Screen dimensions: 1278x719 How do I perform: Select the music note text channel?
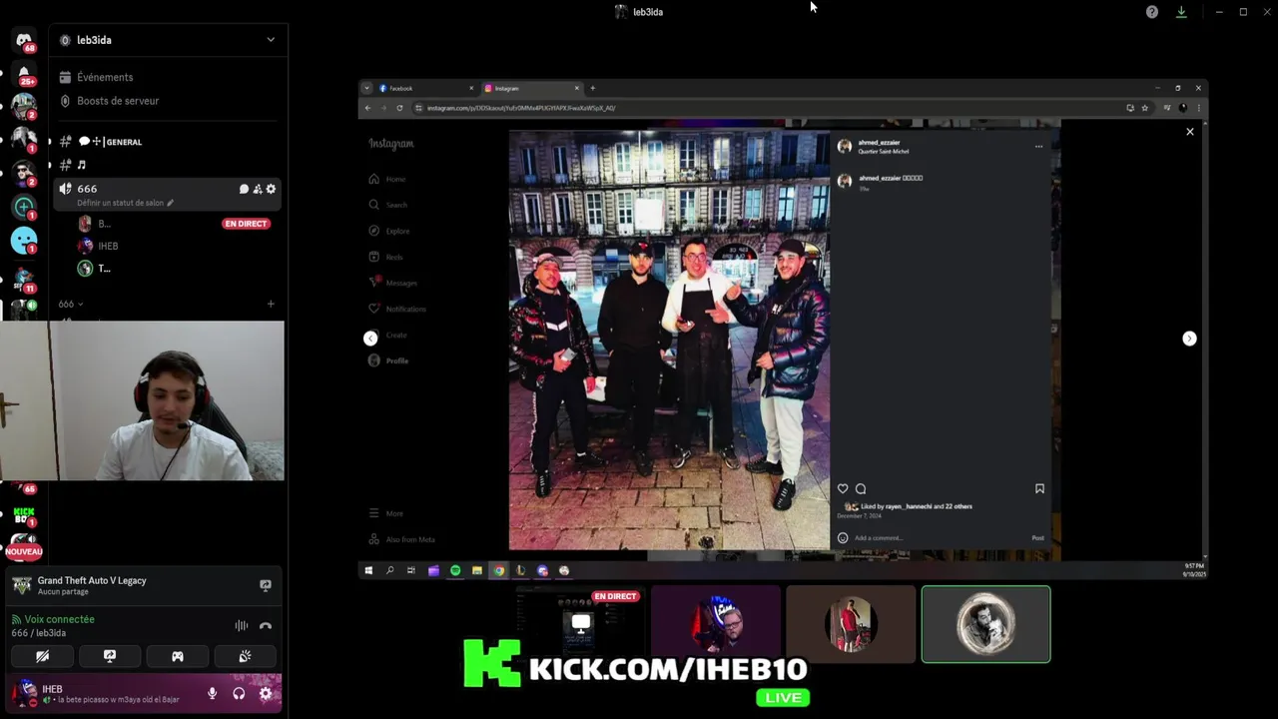[81, 165]
